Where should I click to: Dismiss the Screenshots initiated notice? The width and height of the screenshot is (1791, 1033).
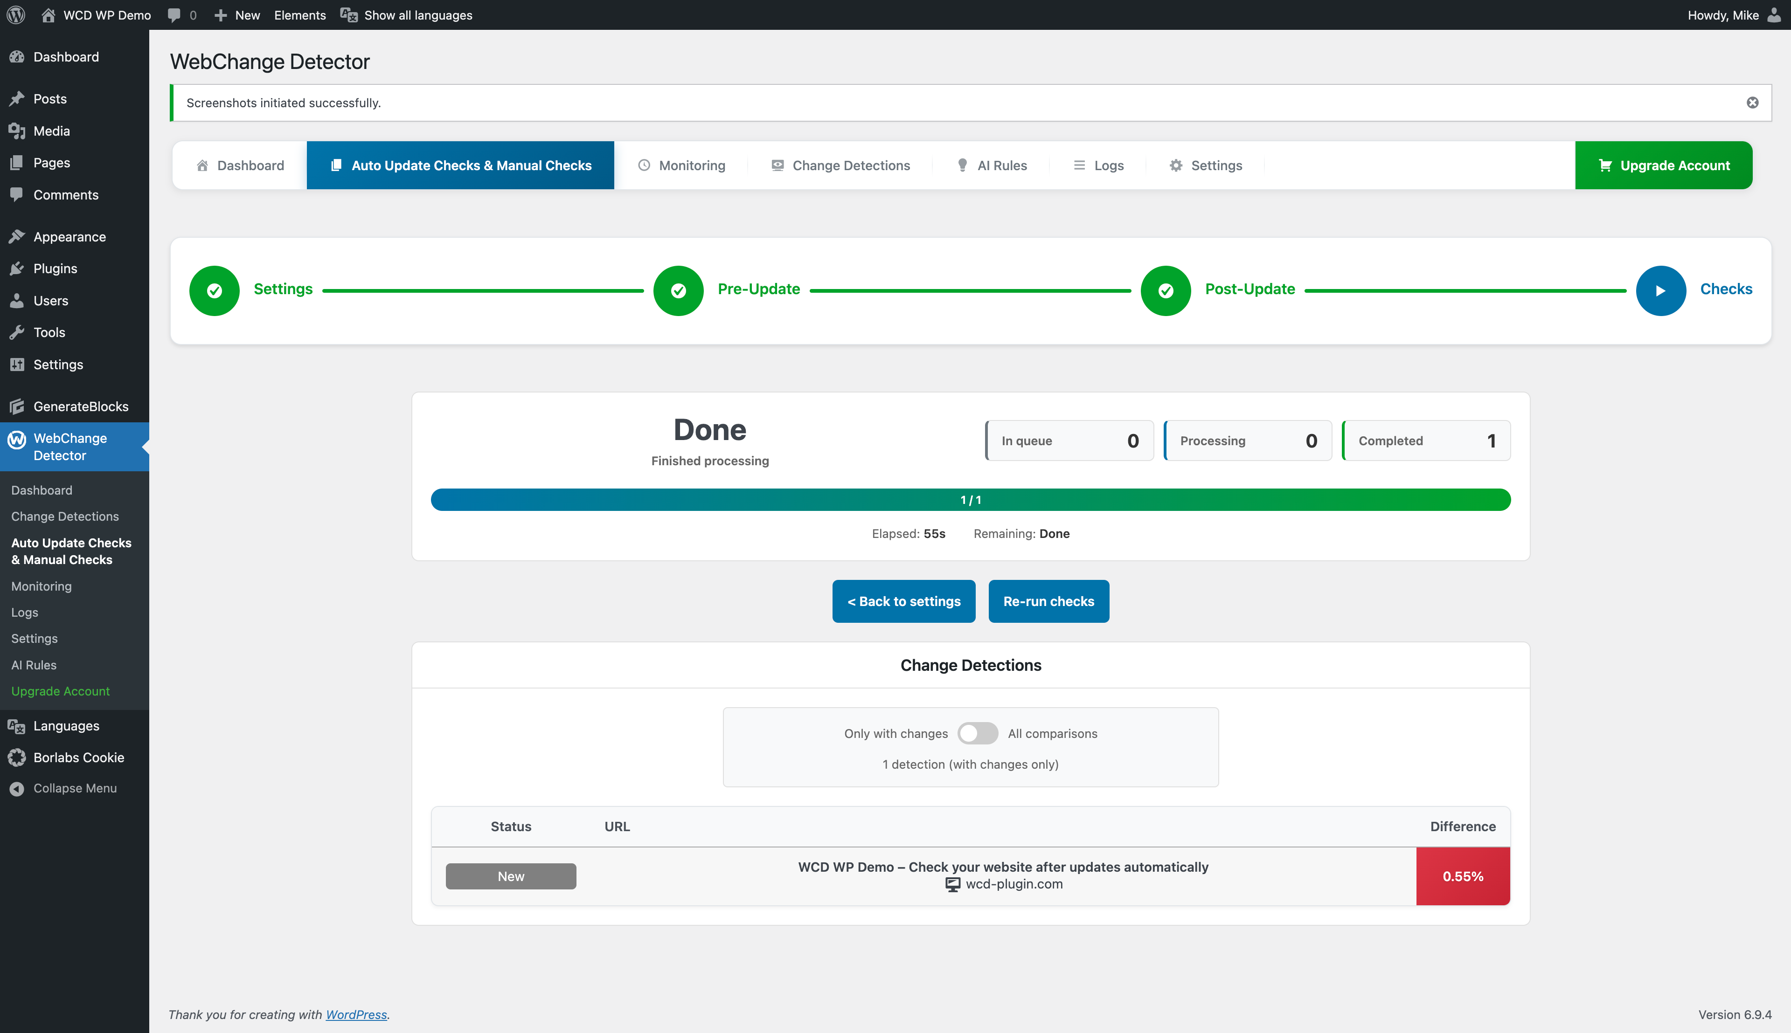click(1753, 103)
